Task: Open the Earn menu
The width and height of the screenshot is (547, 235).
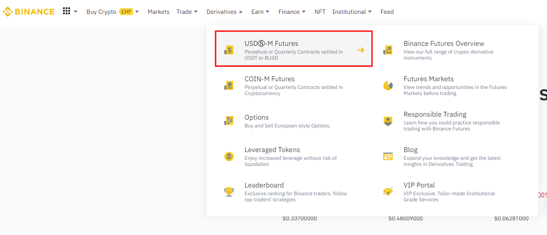Action: pos(258,12)
